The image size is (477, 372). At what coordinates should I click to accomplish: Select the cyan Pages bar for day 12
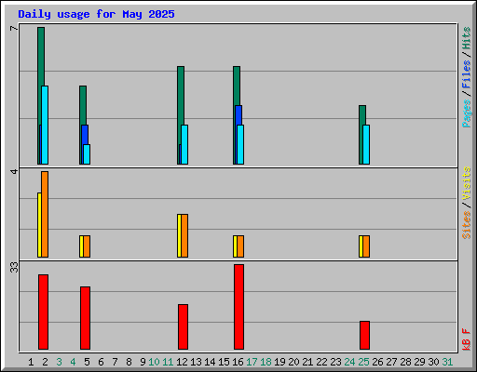184,144
